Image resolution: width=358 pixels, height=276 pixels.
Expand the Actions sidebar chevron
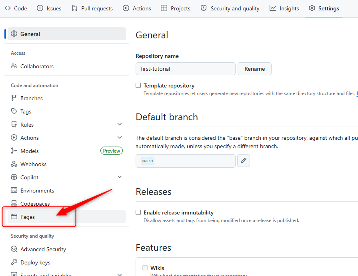click(120, 138)
